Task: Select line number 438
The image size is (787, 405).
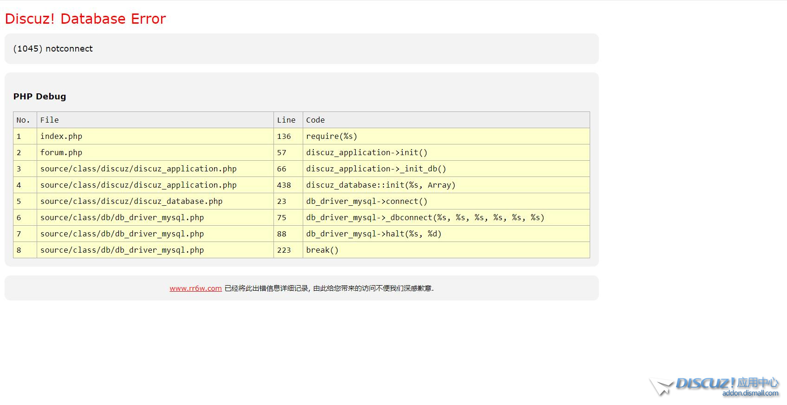Action: 288,185
